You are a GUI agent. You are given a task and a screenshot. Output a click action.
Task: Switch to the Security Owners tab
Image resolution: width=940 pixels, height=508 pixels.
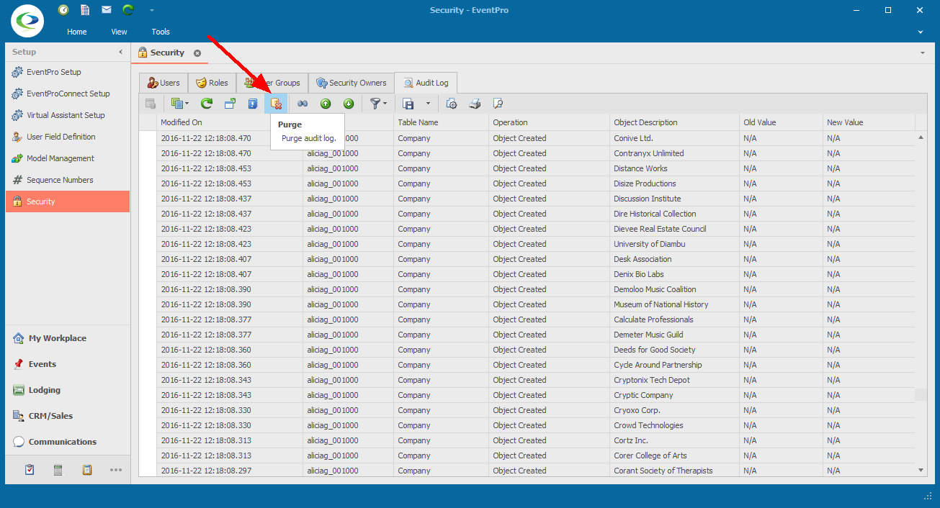[352, 83]
